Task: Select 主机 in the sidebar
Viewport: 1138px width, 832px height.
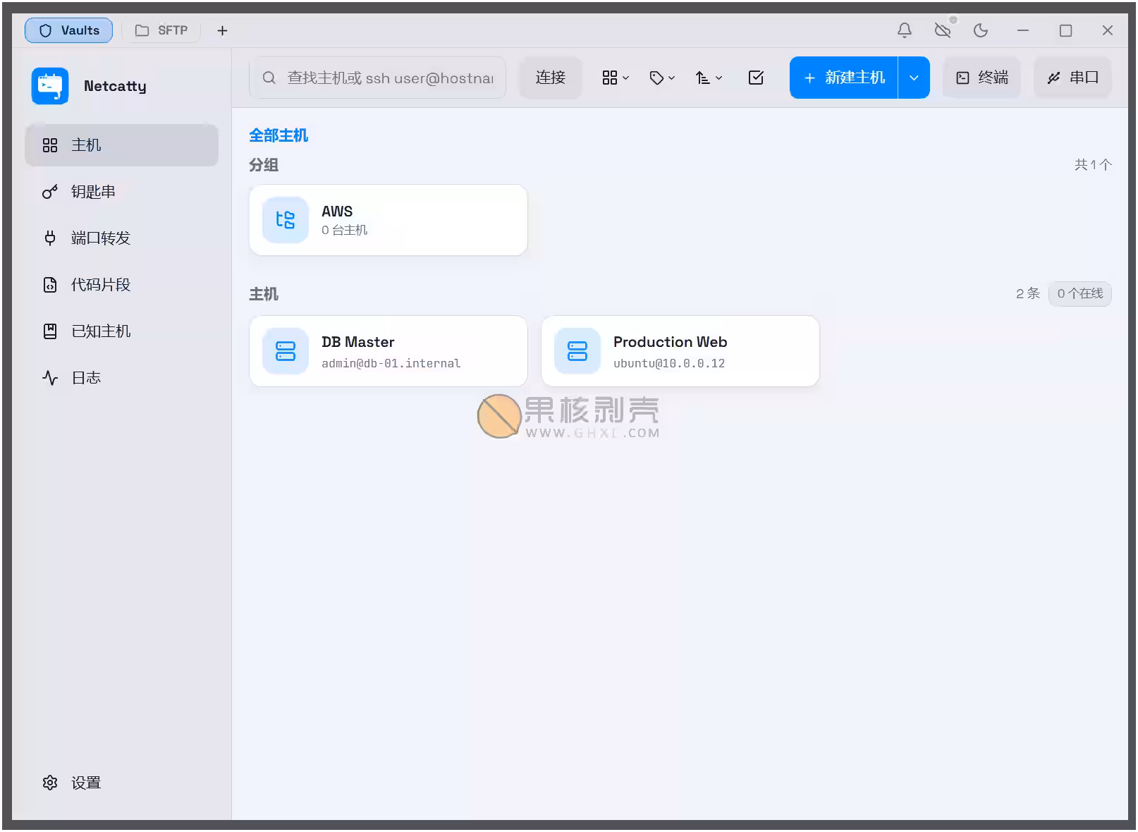Action: click(121, 145)
